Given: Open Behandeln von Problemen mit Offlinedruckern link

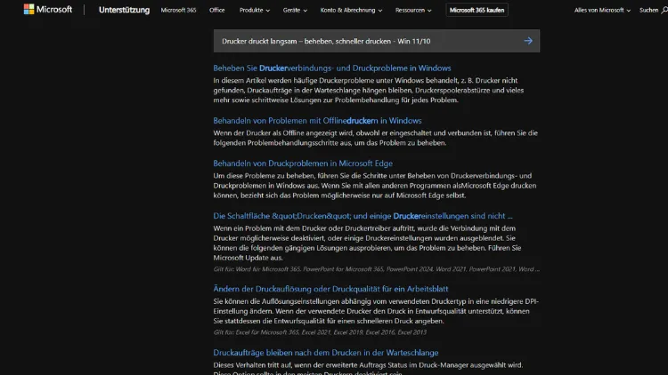Looking at the screenshot, I should tap(317, 121).
